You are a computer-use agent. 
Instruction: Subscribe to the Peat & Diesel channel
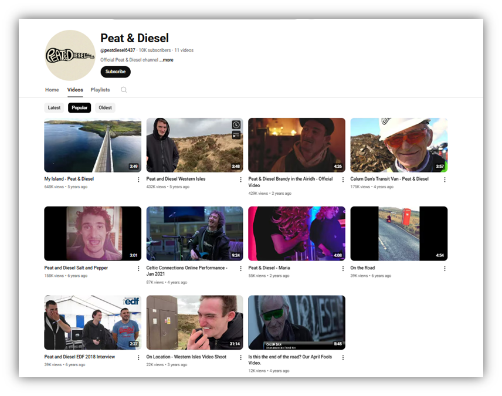(x=116, y=72)
